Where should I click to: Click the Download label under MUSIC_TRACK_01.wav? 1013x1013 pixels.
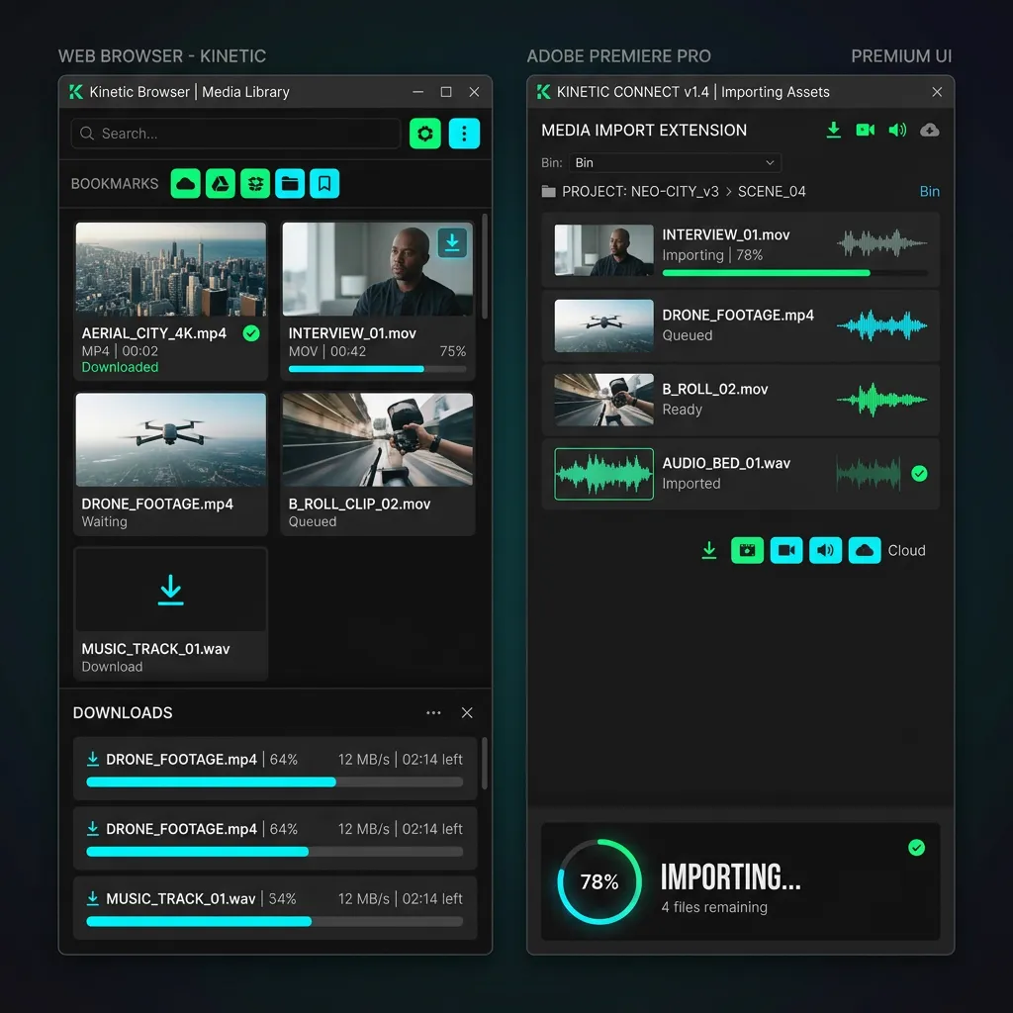coord(112,667)
